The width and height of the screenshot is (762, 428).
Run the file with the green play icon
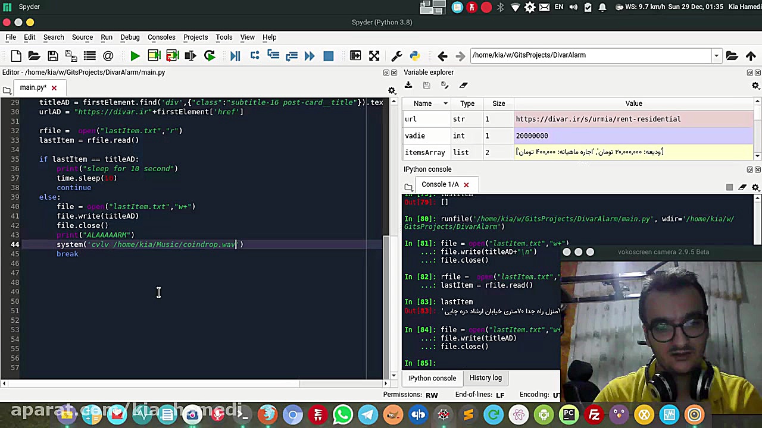tap(135, 56)
